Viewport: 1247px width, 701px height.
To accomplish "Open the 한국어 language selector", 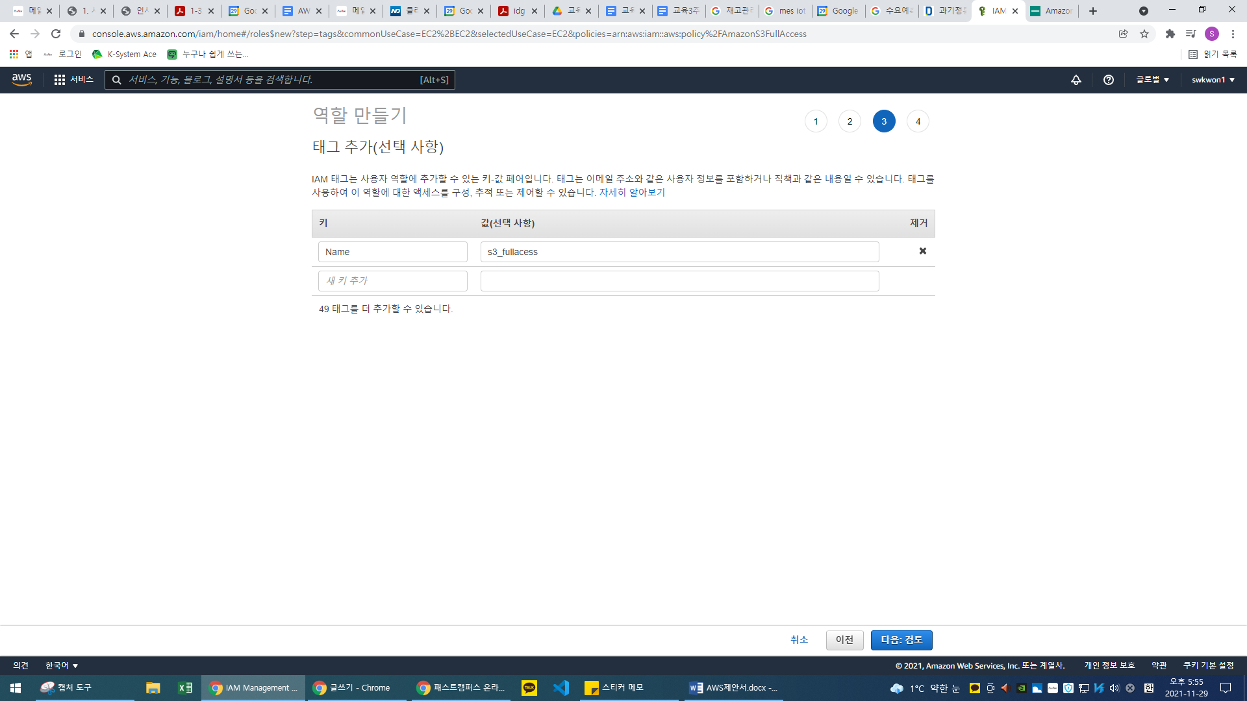I will pyautogui.click(x=62, y=665).
